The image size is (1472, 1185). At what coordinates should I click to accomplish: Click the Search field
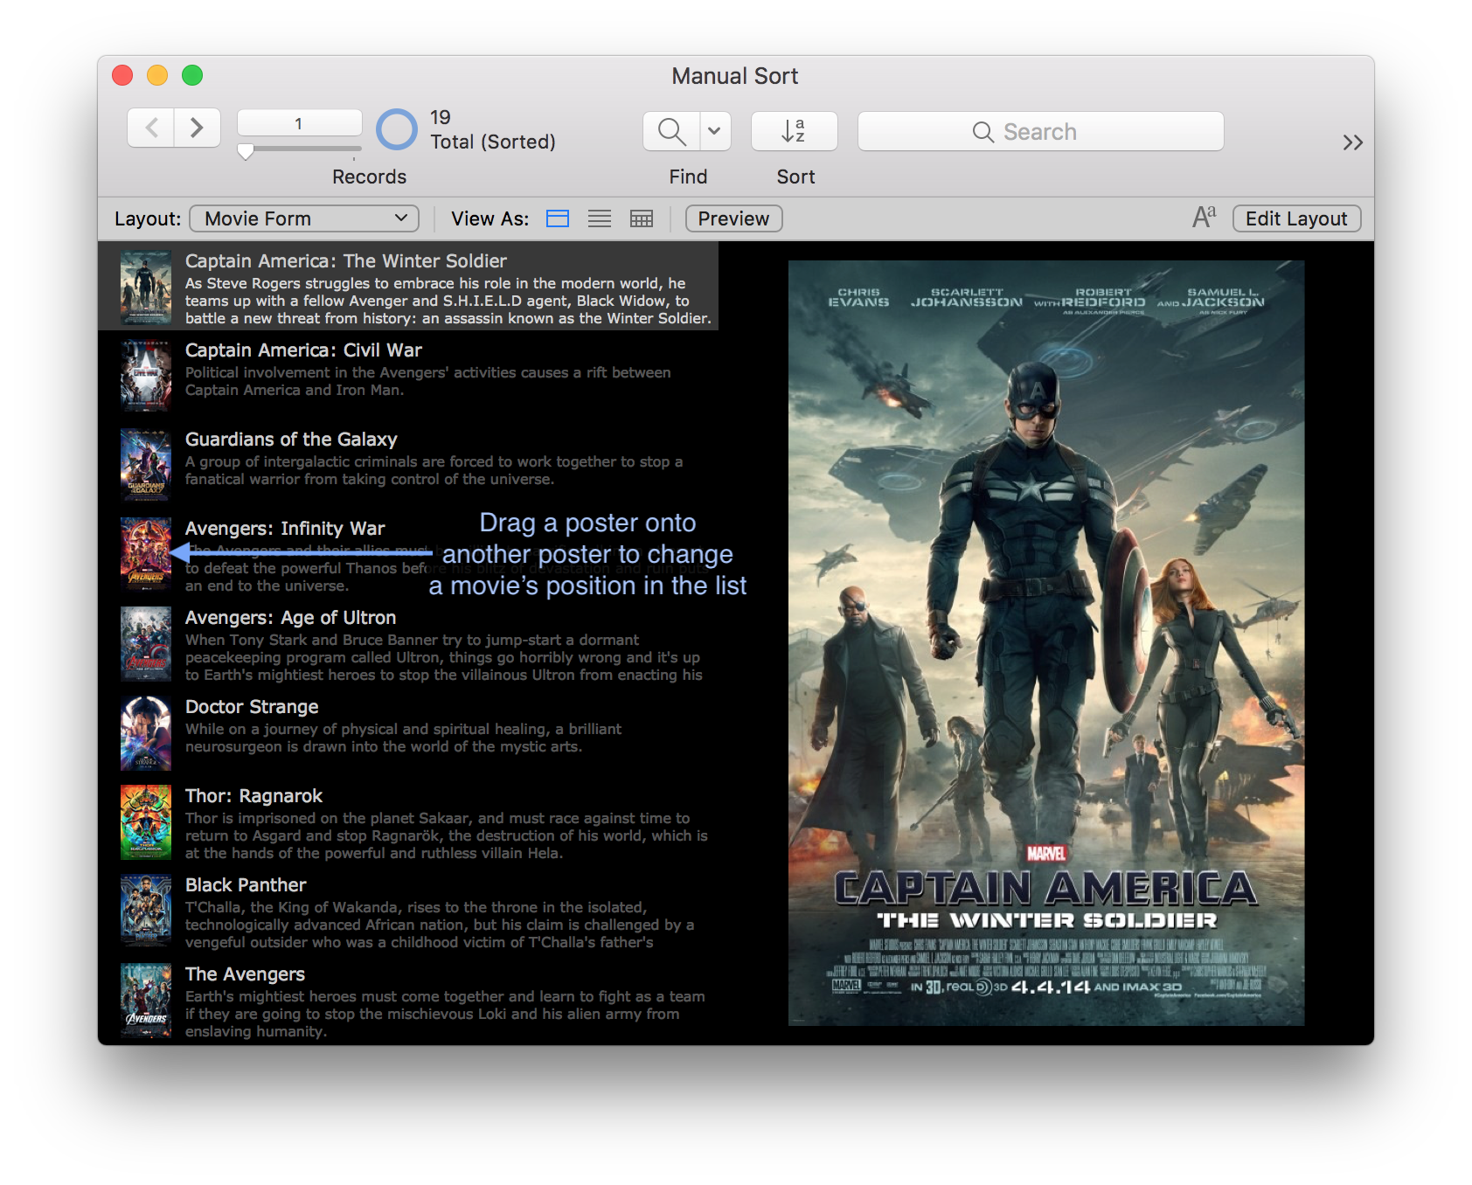coord(1040,131)
